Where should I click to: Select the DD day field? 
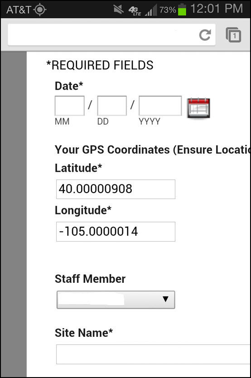[x=112, y=106]
